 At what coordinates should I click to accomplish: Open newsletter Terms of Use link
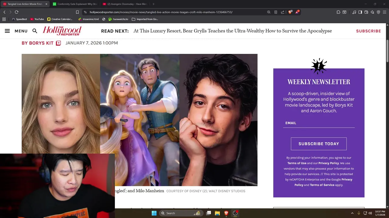(297, 163)
